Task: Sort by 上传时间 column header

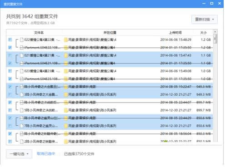Action: [x=175, y=33]
